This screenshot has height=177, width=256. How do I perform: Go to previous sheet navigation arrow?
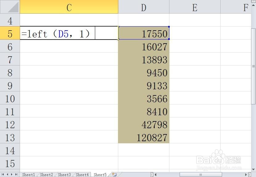pos(7,175)
